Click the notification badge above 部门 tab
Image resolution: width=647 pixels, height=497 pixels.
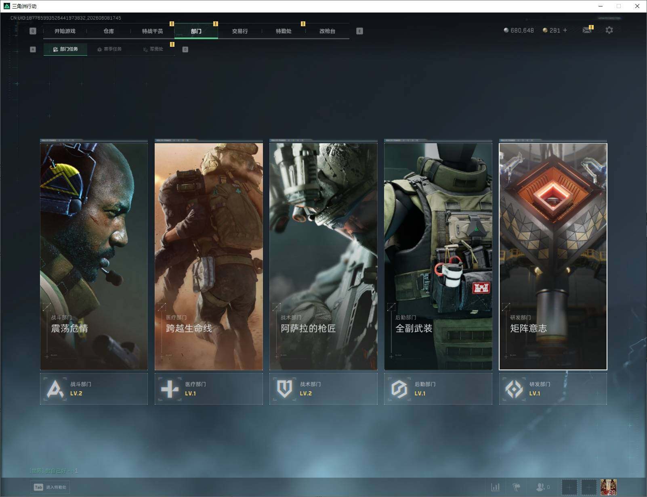click(215, 24)
